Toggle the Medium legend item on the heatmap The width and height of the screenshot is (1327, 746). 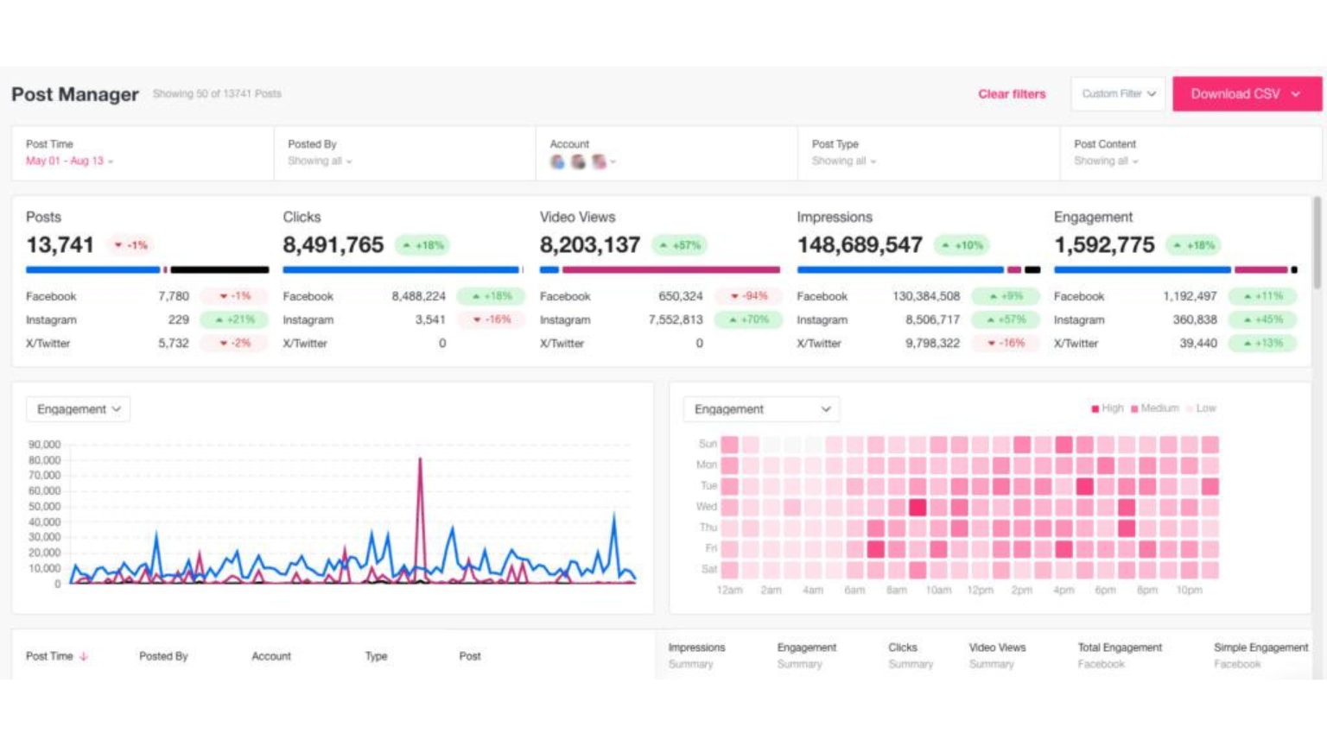point(1157,408)
